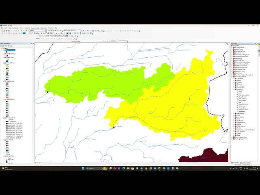Image resolution: width=260 pixels, height=195 pixels.
Task: Show the Watersh_Flow1 layer
Action: (5, 100)
